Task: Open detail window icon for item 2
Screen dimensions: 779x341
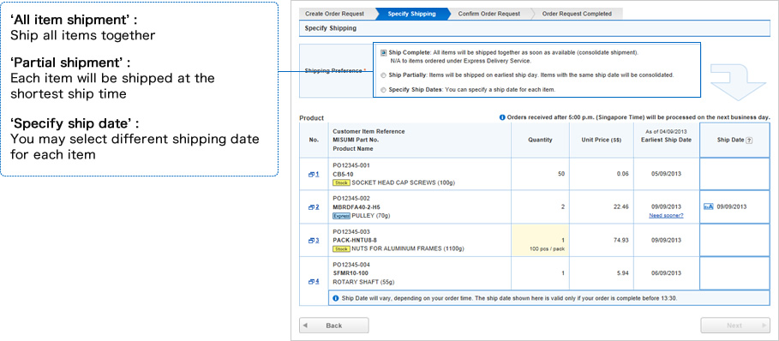Action: (x=311, y=207)
